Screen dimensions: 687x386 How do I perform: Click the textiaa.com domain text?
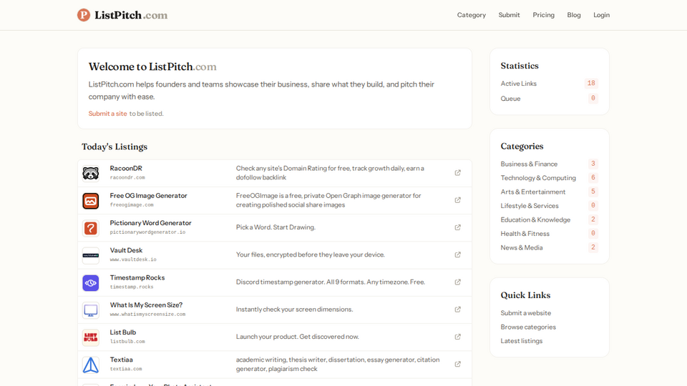(126, 369)
